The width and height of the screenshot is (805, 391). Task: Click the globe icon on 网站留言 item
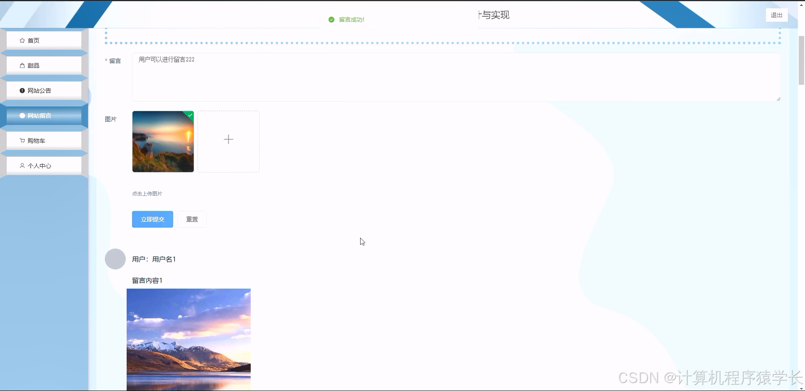pyautogui.click(x=22, y=116)
